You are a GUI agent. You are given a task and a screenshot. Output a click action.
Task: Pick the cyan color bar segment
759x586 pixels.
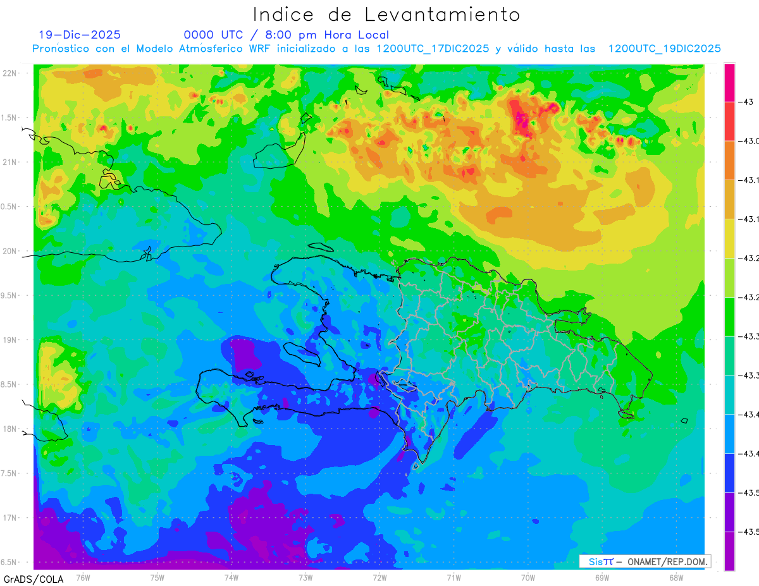point(729,394)
